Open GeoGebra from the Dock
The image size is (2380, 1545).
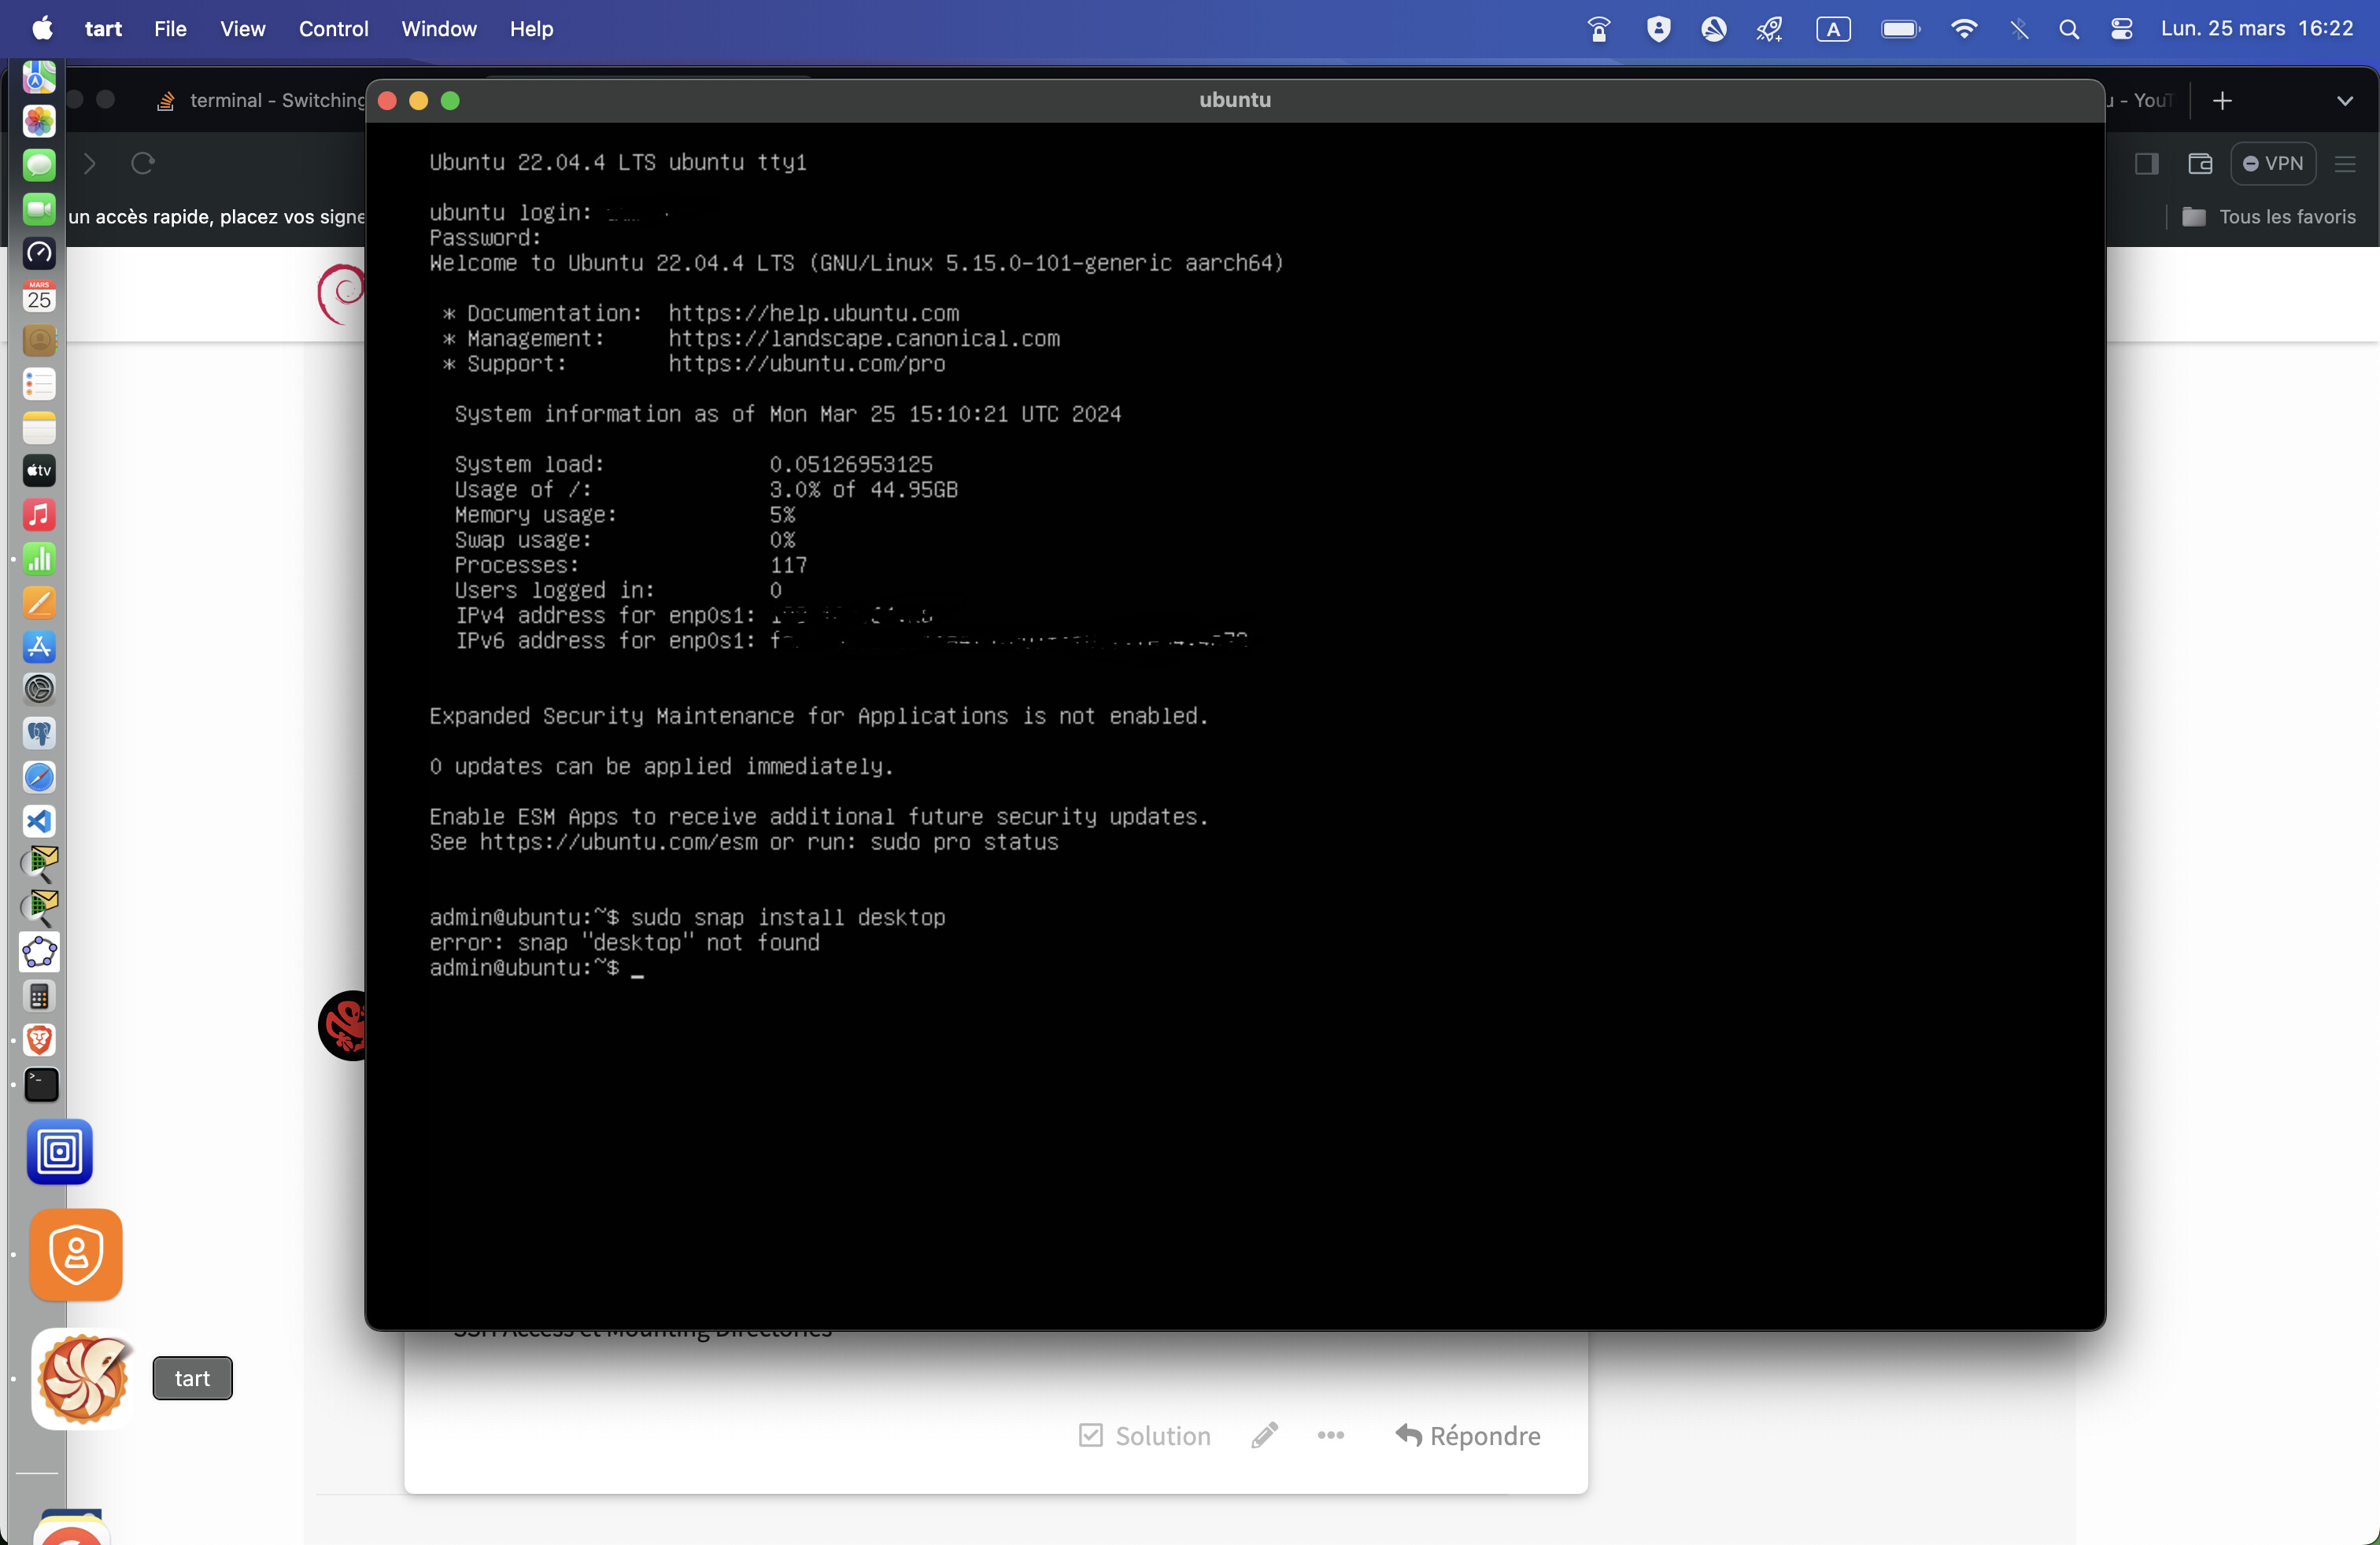[x=39, y=953]
